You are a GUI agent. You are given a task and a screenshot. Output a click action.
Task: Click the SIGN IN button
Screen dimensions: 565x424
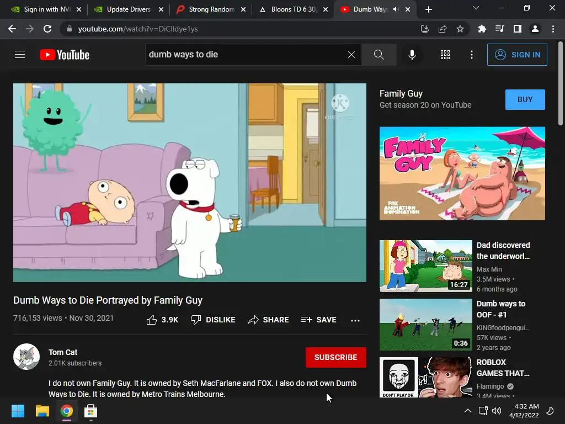point(517,55)
